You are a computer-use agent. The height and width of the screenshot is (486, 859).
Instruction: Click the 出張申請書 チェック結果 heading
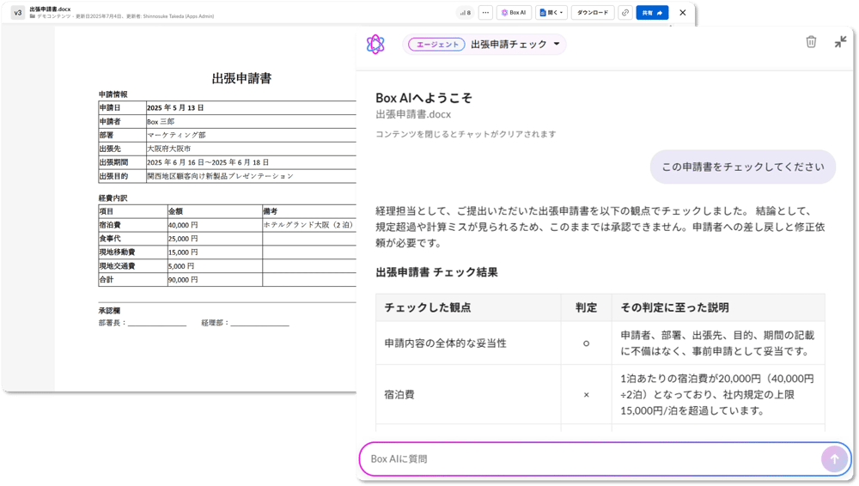click(436, 272)
